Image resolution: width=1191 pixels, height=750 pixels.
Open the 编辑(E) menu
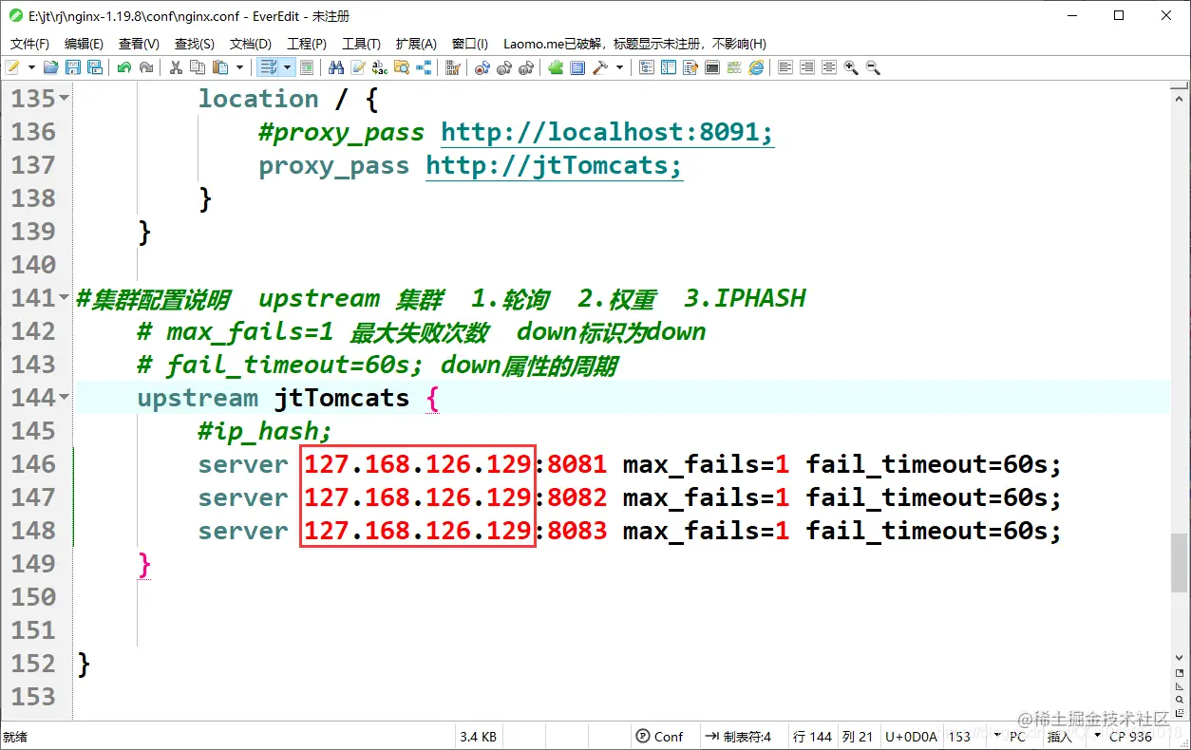tap(84, 44)
